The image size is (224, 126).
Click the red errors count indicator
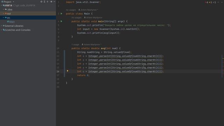click(x=206, y=2)
